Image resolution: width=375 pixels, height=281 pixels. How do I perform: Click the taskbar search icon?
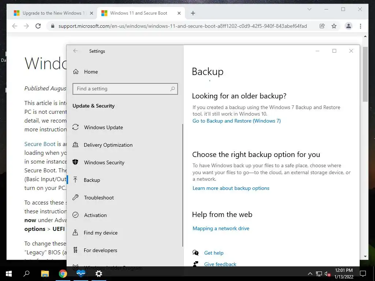pos(26,273)
